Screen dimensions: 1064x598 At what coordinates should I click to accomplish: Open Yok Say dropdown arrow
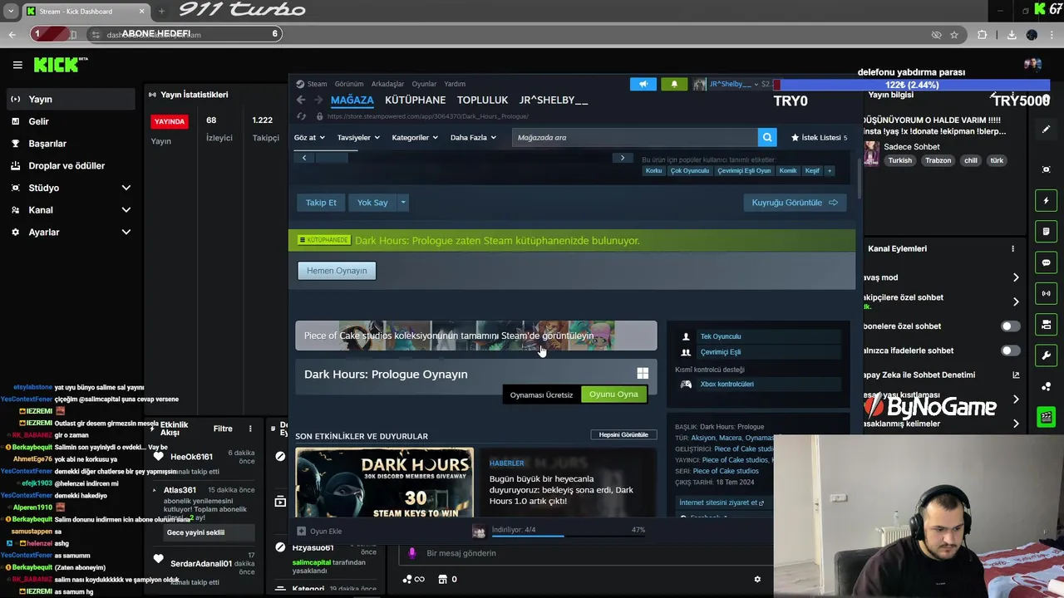click(x=403, y=203)
